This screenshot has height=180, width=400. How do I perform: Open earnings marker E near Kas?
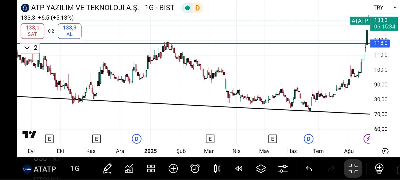coord(96,139)
